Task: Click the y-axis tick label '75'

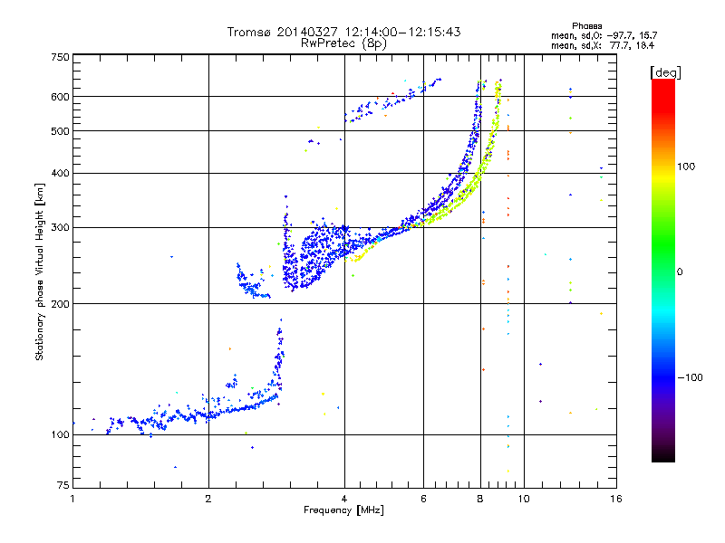Action: click(63, 485)
